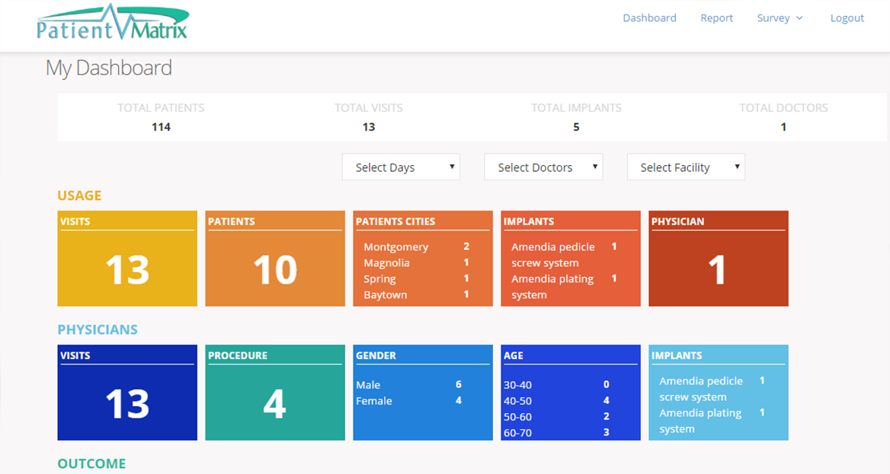Click the PatientMatrix logo
The image size is (890, 474).
112,22
